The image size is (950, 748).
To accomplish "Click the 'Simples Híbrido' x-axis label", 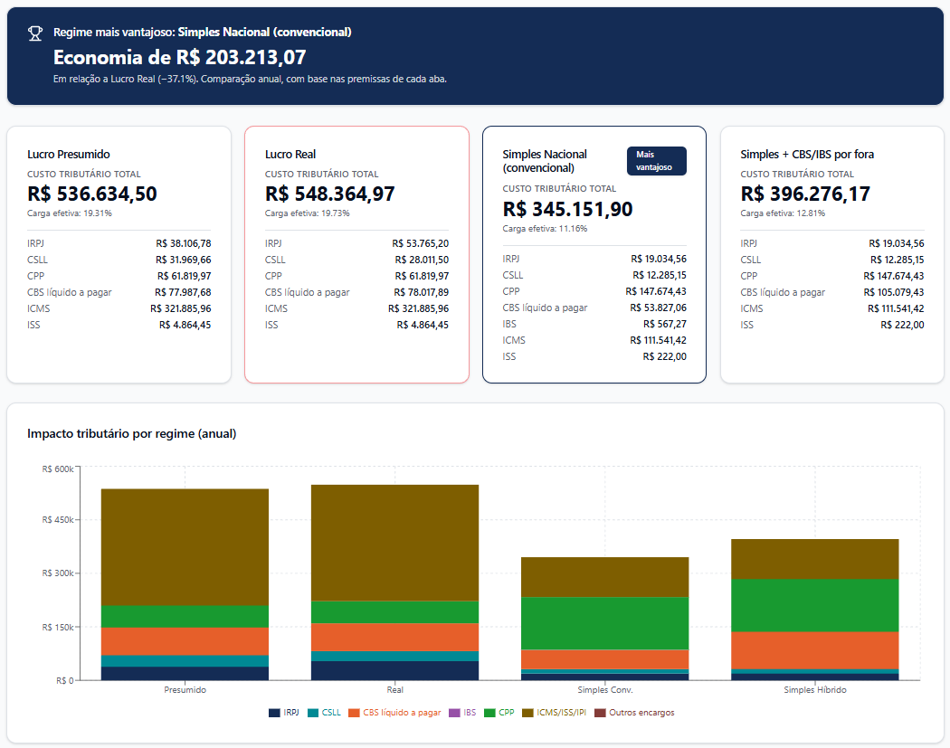I will (815, 690).
